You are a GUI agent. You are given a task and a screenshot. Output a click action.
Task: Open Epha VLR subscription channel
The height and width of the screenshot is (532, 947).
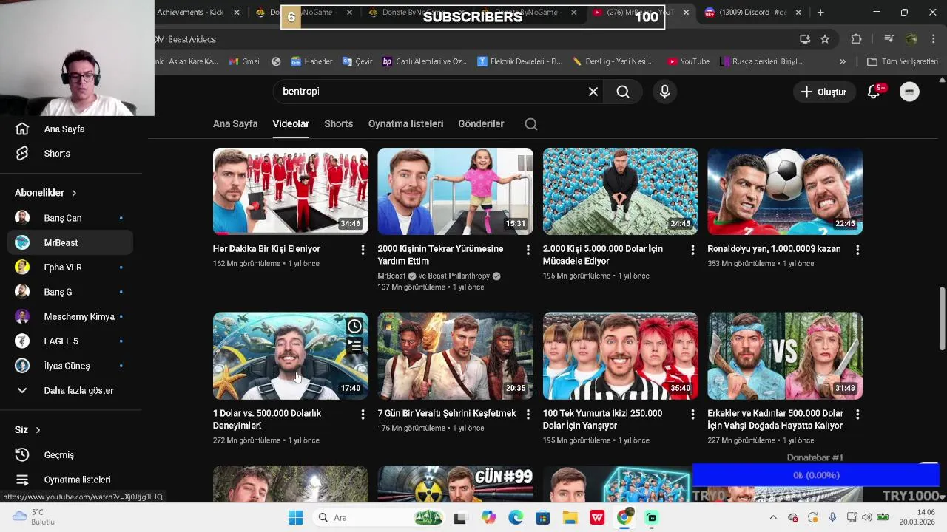[x=70, y=267]
